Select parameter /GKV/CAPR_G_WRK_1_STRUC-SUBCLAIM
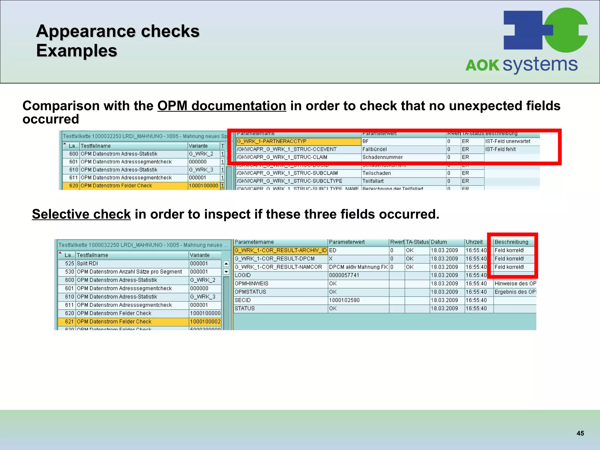The width and height of the screenshot is (600, 450). (x=299, y=173)
